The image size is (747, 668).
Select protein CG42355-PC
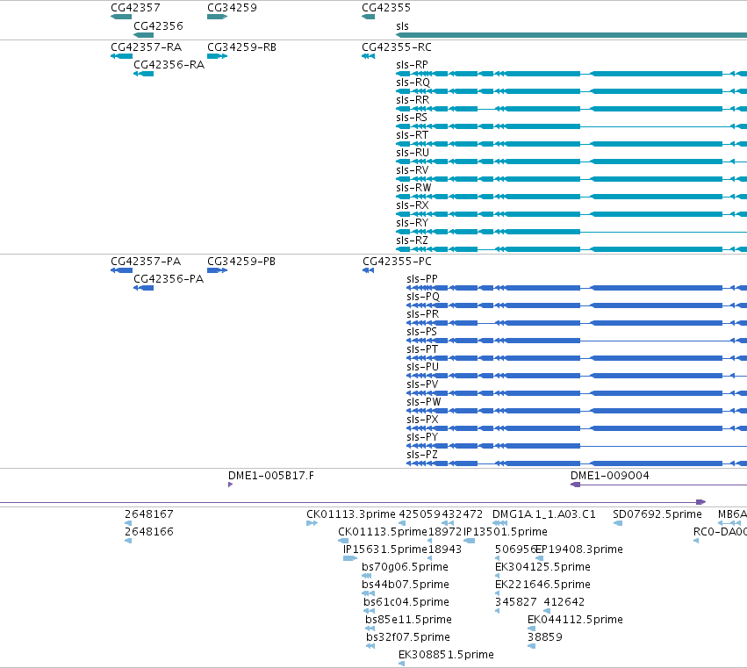click(369, 270)
